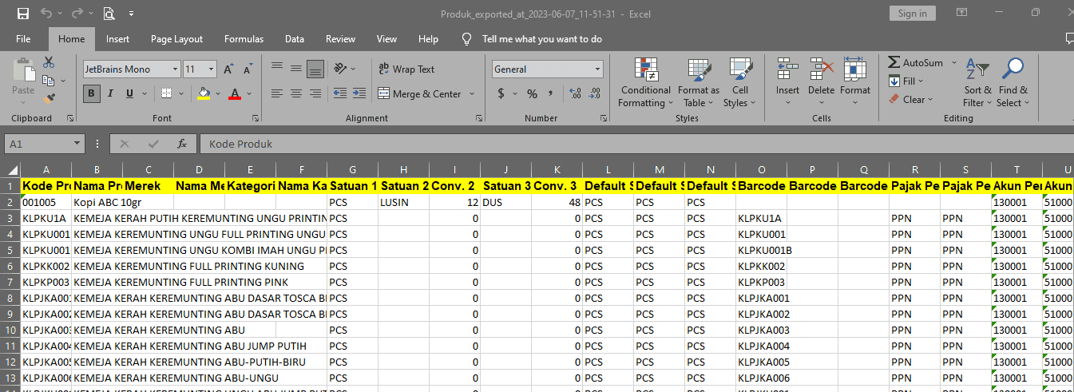
Task: Open Conditional Formatting menu
Action: coord(646,82)
